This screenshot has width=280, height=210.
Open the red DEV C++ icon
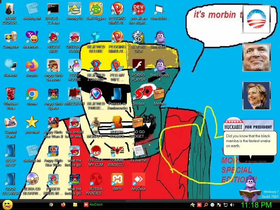(x=138, y=8)
